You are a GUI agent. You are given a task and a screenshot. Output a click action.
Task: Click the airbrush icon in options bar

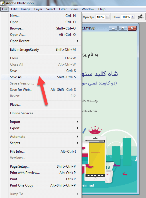pyautogui.click(x=140, y=17)
